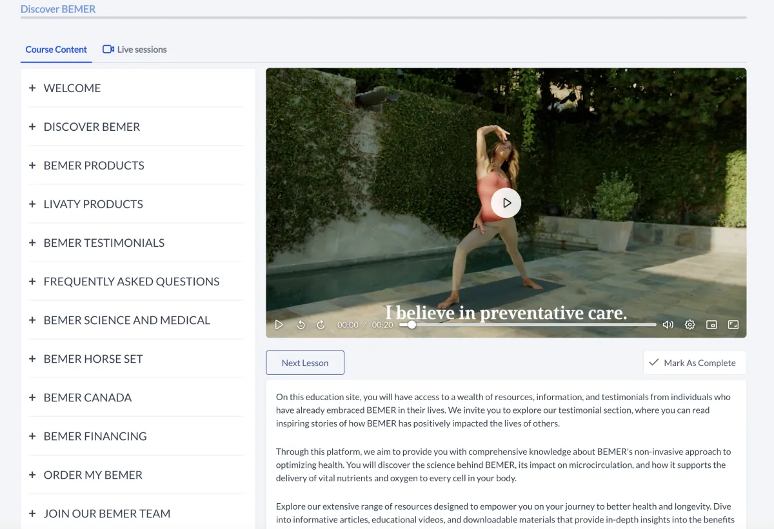Image resolution: width=774 pixels, height=529 pixels.
Task: Click the 00:20 video duration display
Action: coord(382,325)
